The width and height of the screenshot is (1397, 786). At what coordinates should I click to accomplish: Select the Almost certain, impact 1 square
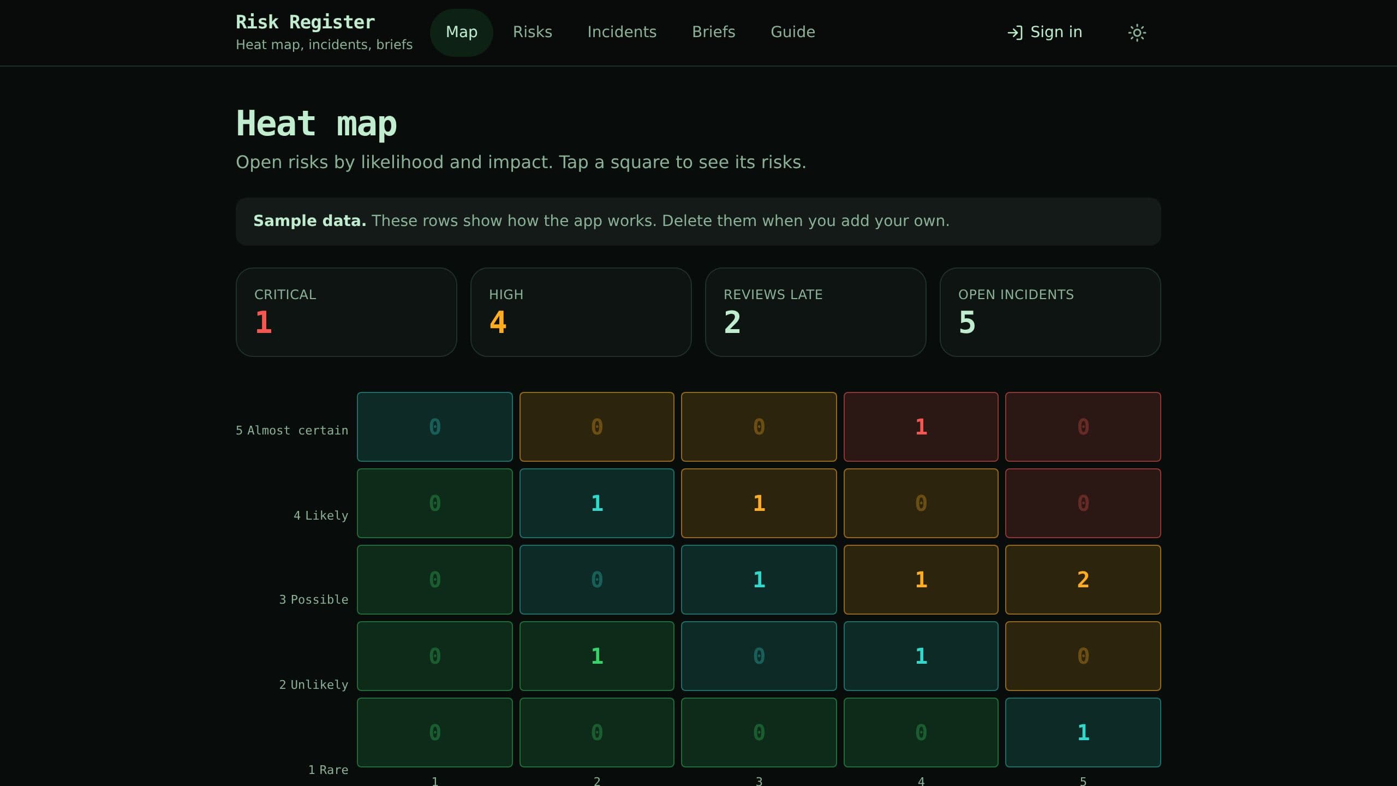click(x=434, y=427)
